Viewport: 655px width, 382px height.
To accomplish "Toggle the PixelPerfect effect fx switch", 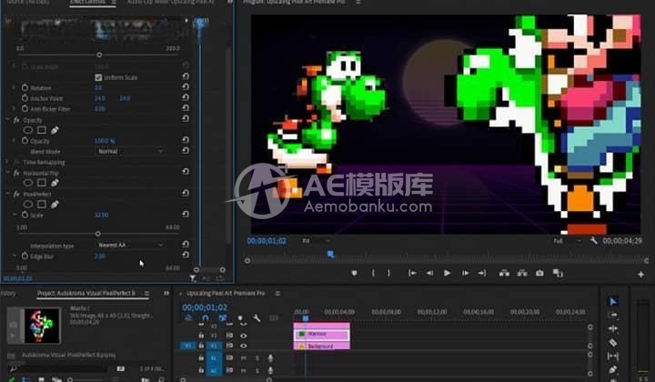I will (x=16, y=194).
